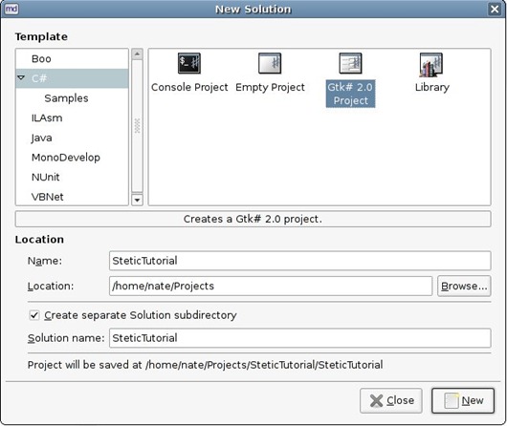Select VBNet in the template list

47,197
